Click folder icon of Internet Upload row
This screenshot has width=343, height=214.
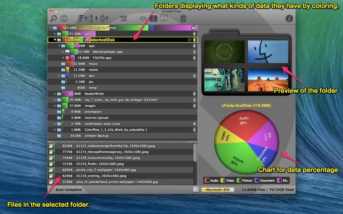point(59,118)
